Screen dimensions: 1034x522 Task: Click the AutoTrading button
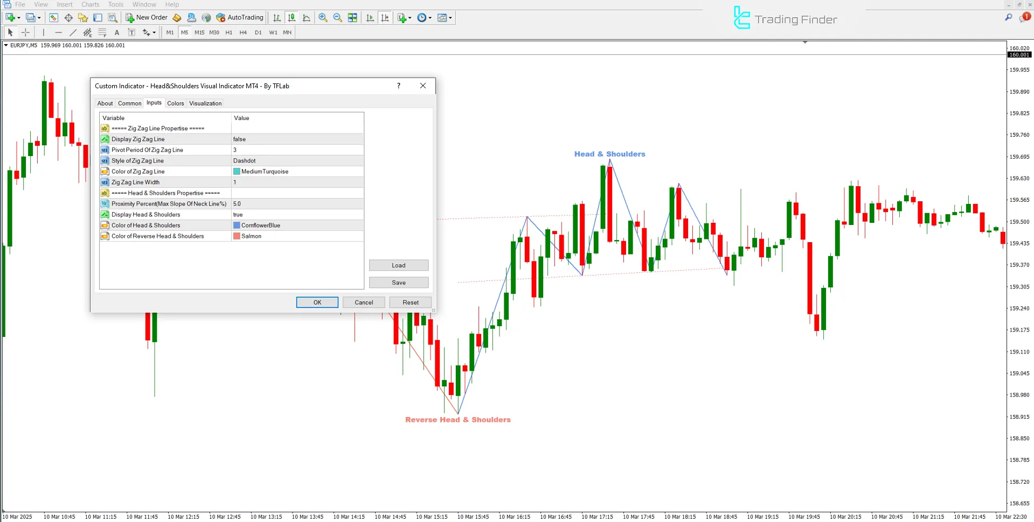tap(239, 17)
